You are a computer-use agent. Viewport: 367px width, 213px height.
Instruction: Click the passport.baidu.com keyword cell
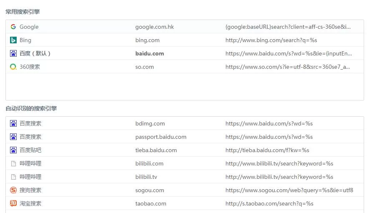161,137
